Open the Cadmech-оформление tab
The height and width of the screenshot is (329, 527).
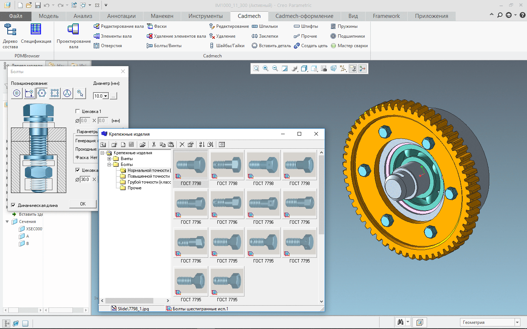(x=304, y=16)
